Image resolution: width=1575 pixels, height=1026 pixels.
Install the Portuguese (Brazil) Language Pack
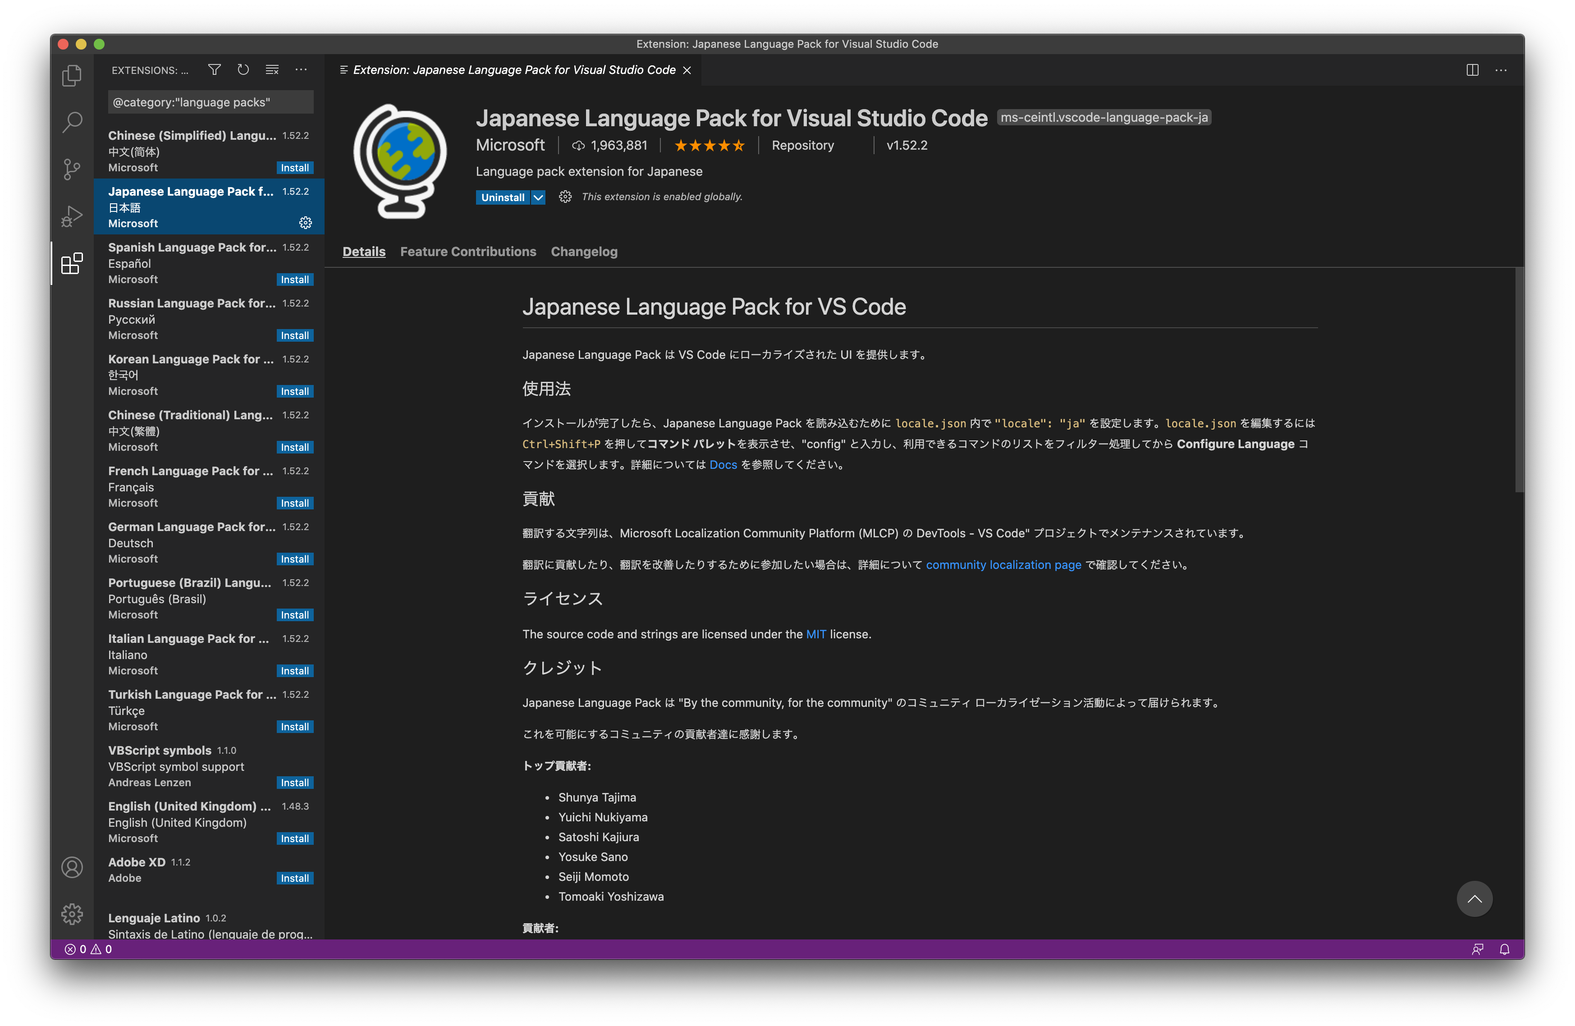[294, 615]
